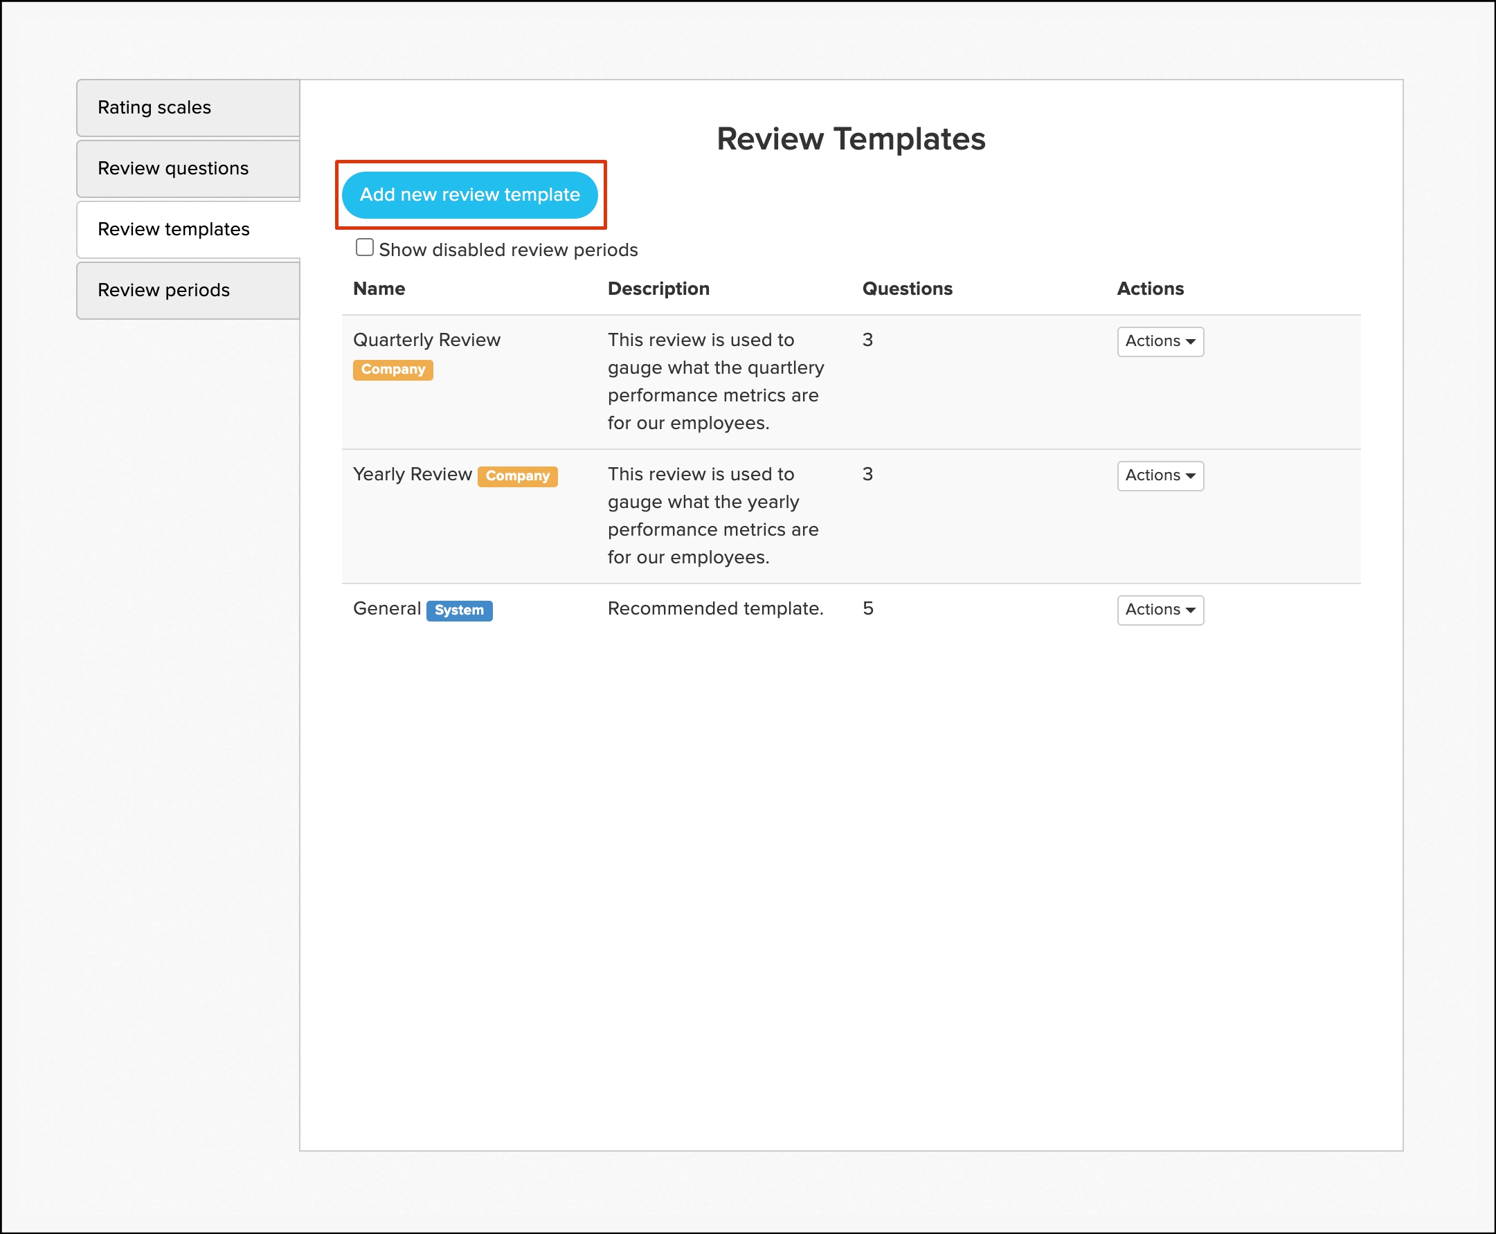Click the Review Templates page heading
Image resolution: width=1496 pixels, height=1234 pixels.
click(x=850, y=138)
